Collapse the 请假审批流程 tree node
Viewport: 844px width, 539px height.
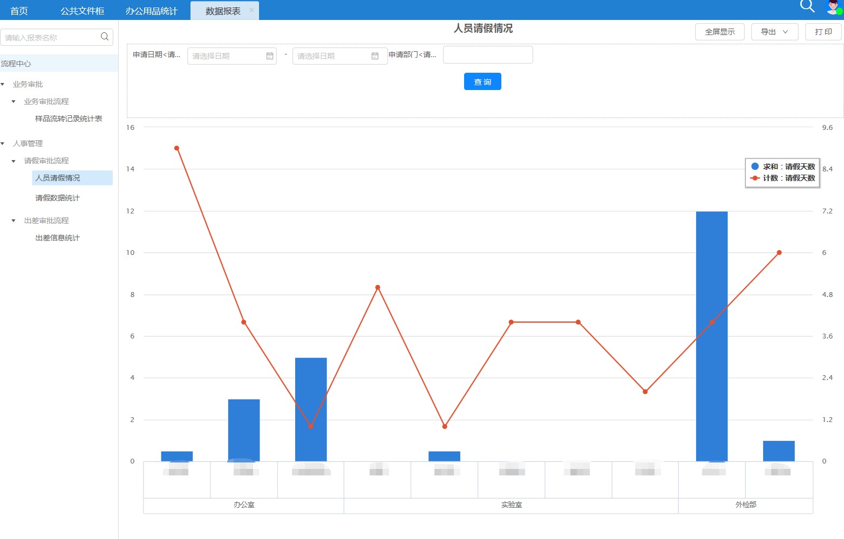13,161
